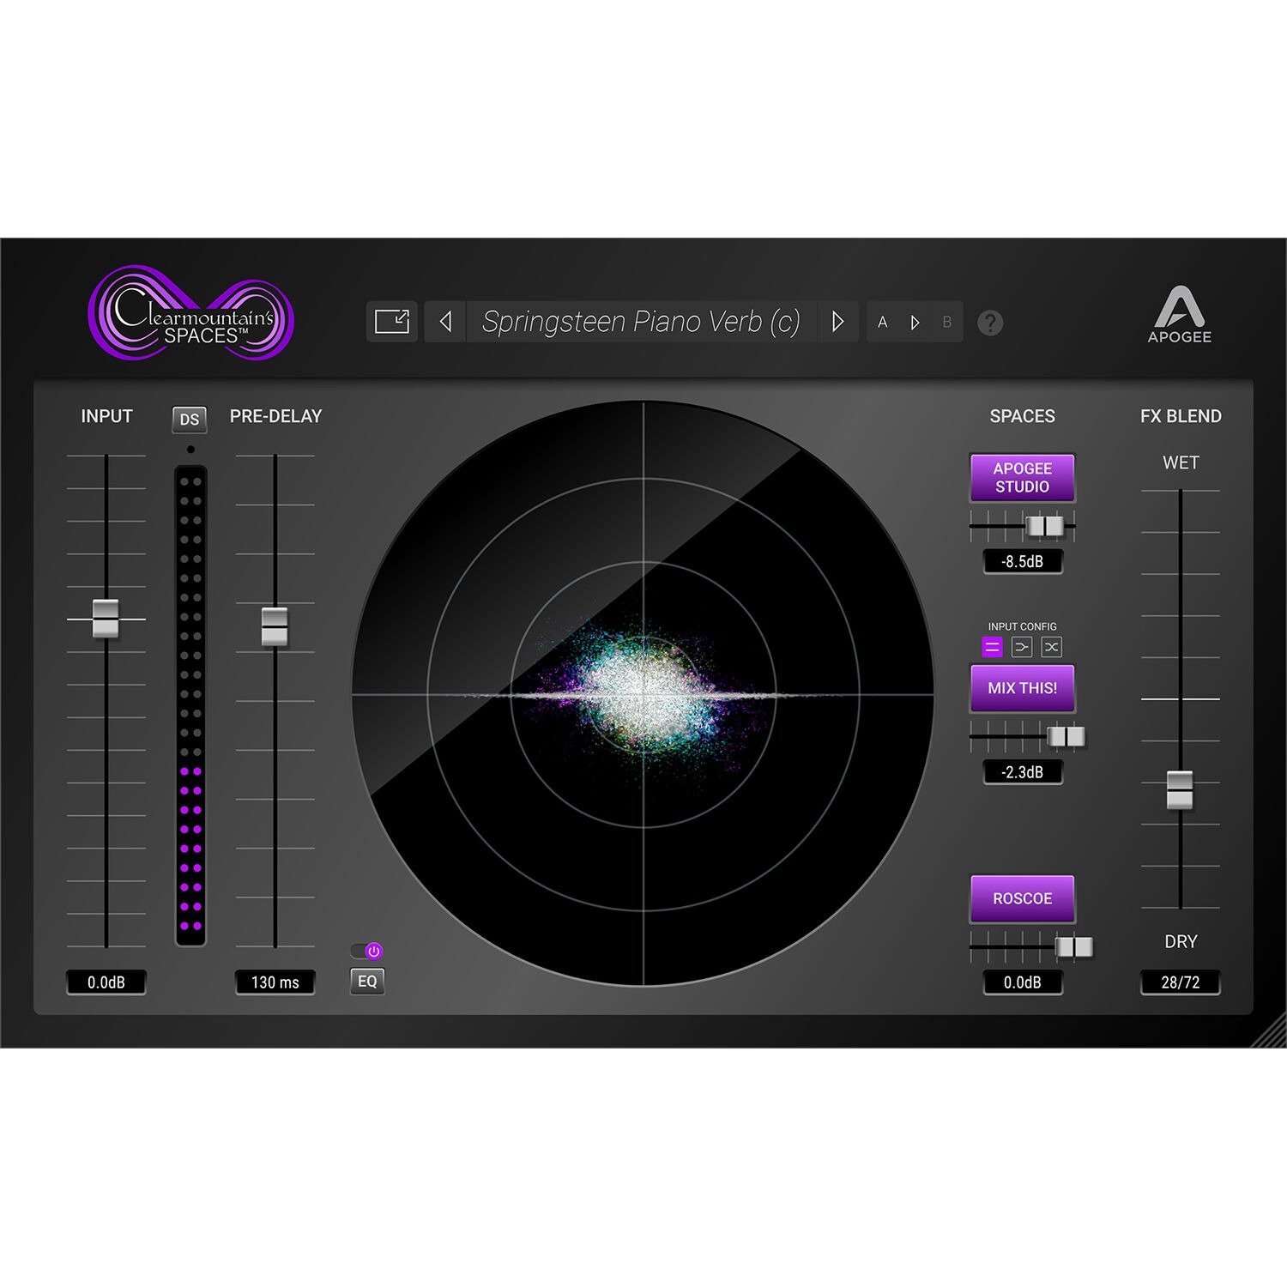Toggle the EQ power switch
This screenshot has width=1287, height=1287.
click(x=368, y=951)
